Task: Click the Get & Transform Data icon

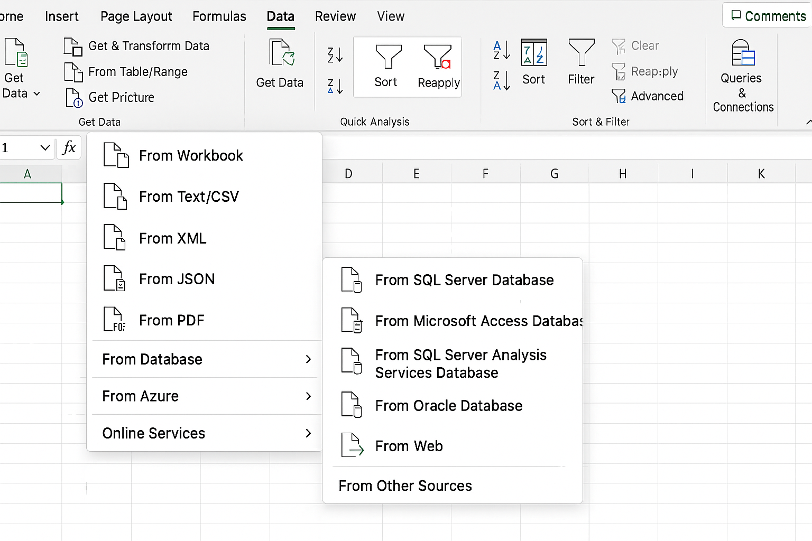Action: coord(73,46)
